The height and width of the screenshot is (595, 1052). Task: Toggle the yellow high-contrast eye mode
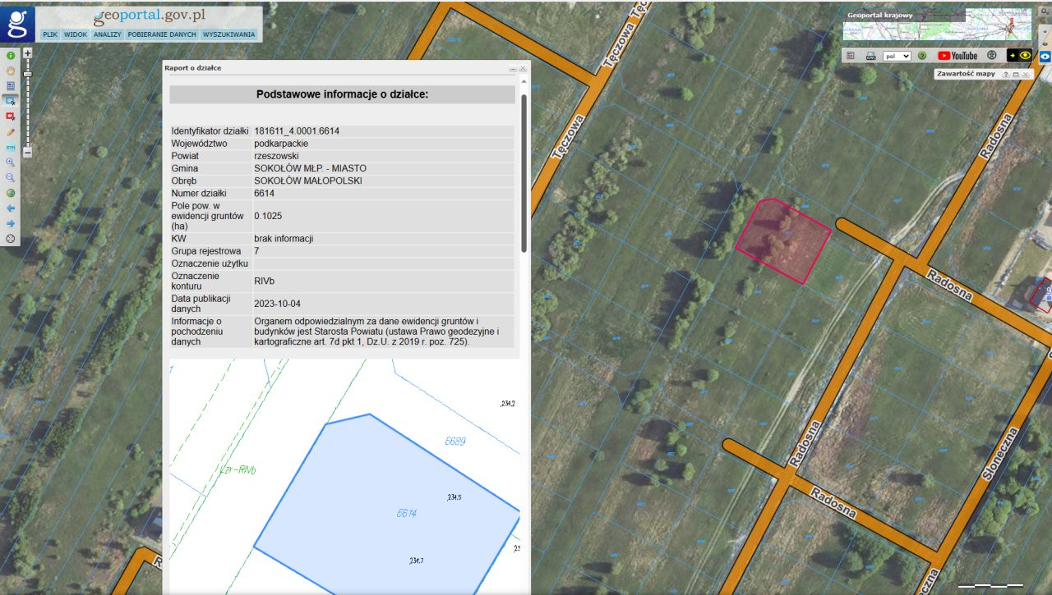click(1020, 55)
